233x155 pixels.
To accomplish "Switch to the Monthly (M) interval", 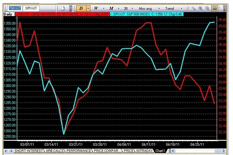I will click(x=111, y=8).
